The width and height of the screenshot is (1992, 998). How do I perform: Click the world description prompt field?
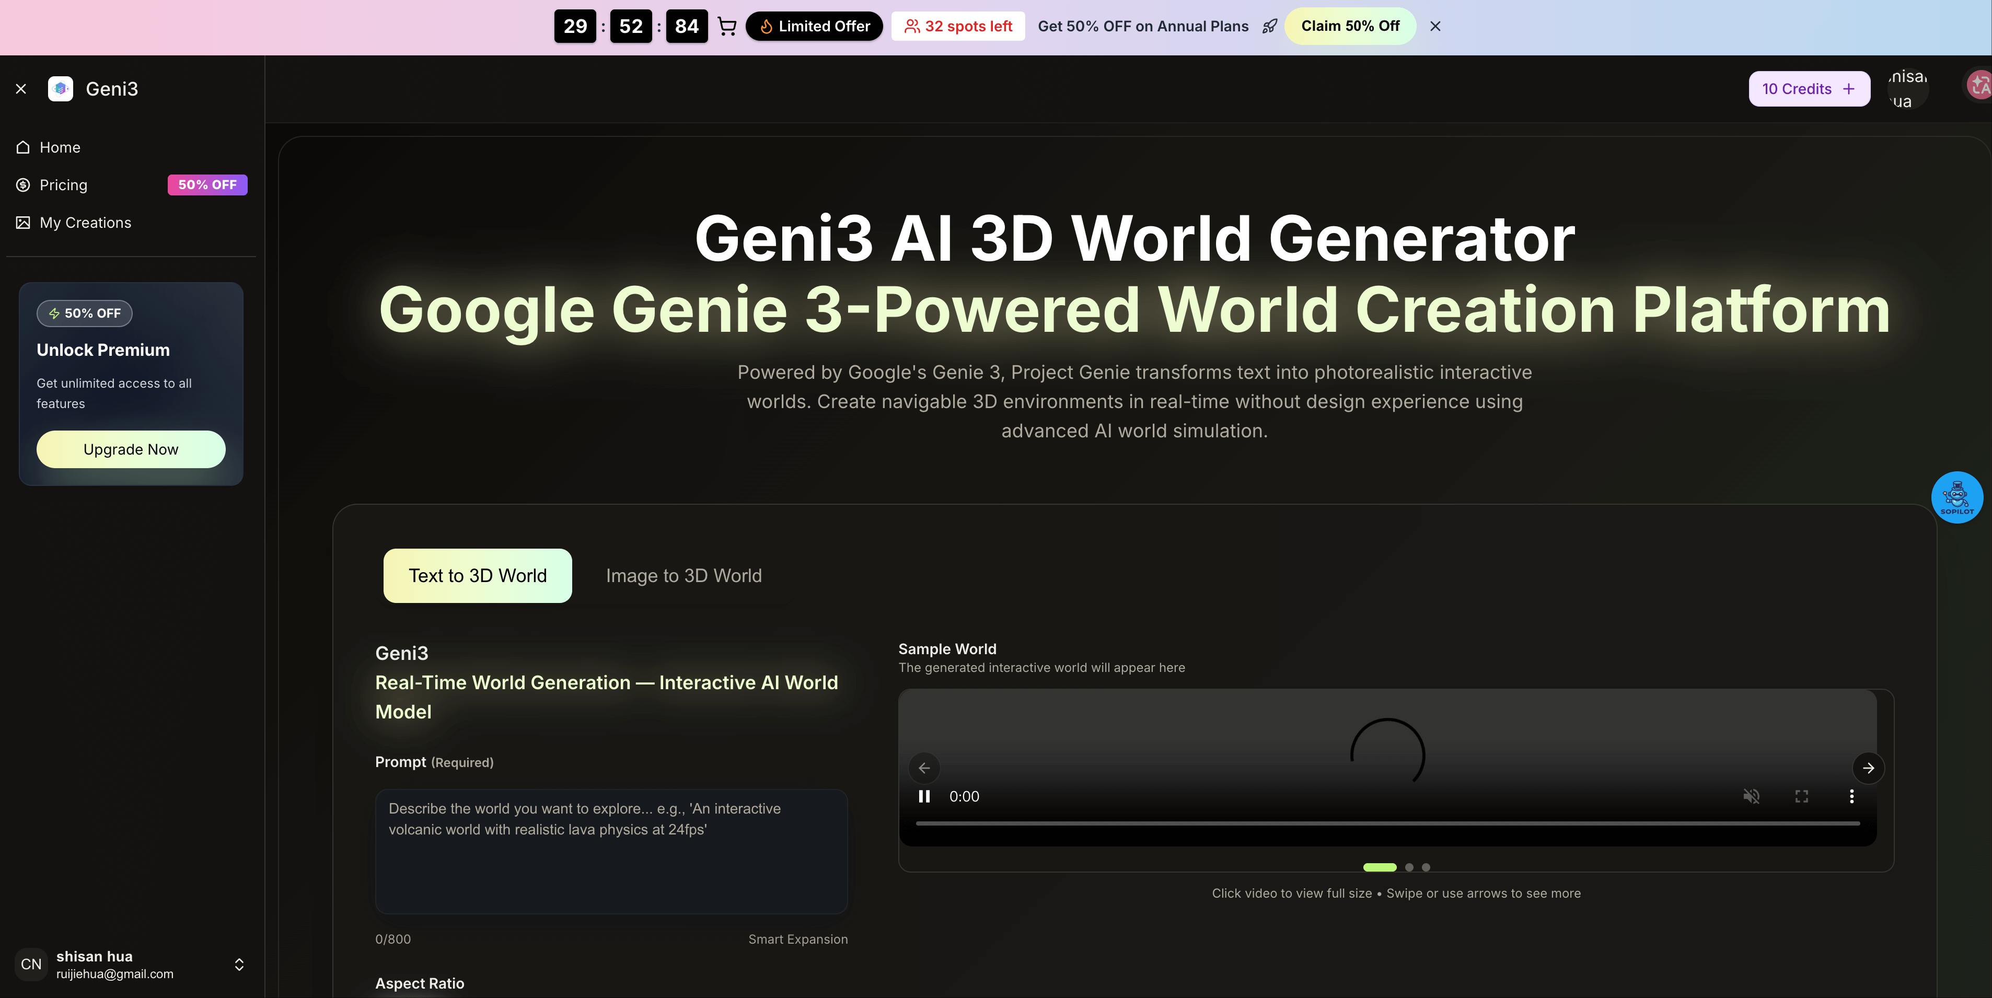click(x=611, y=850)
